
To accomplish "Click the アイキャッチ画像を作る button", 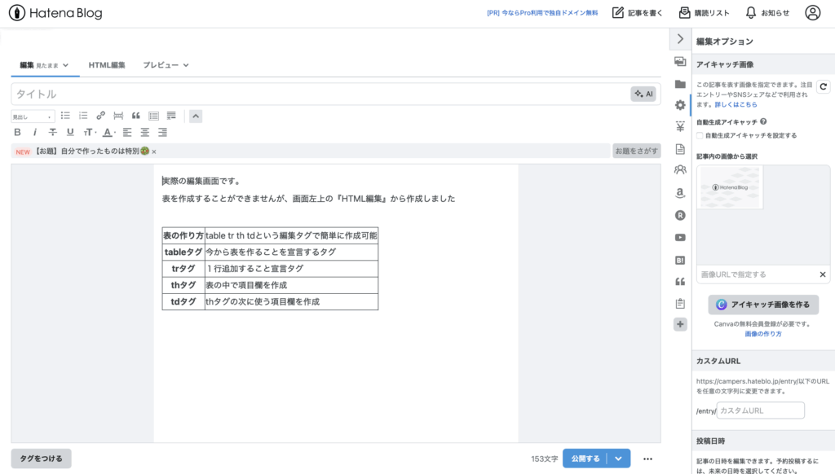I will [763, 305].
